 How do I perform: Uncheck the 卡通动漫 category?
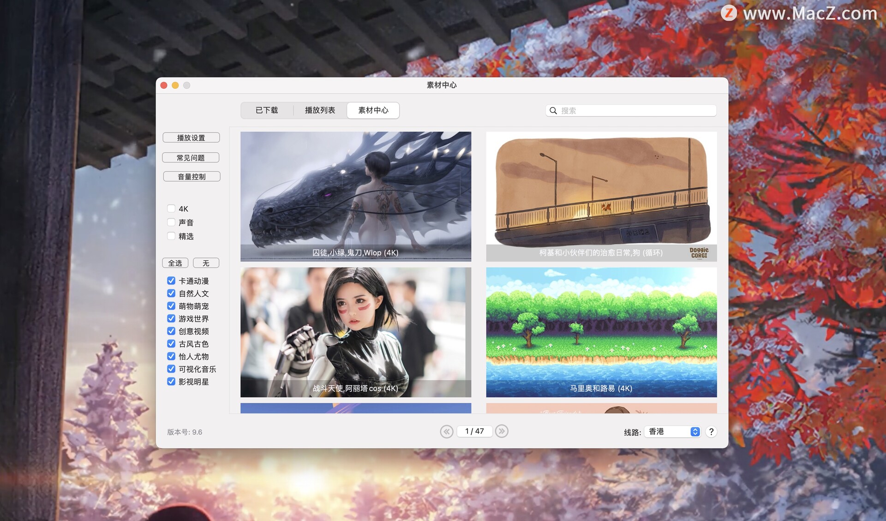pyautogui.click(x=171, y=281)
